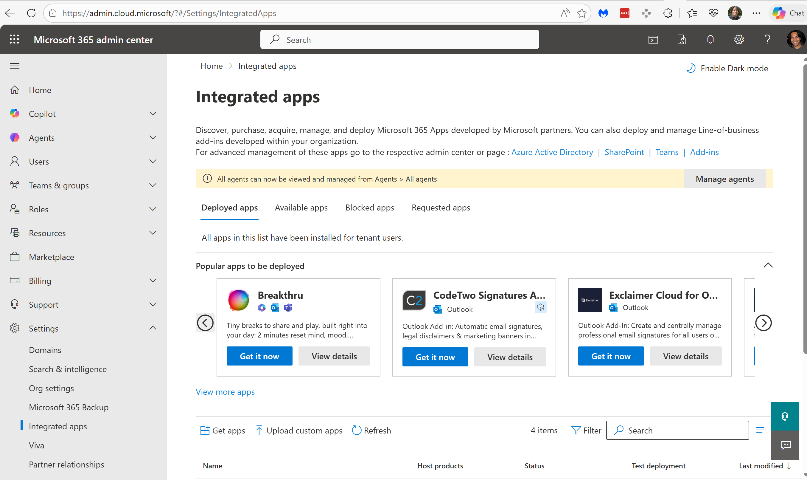Switch to the Available apps tab
This screenshot has height=480, width=807.
301,208
